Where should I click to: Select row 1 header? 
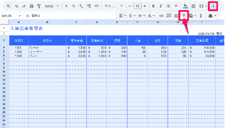(4, 28)
